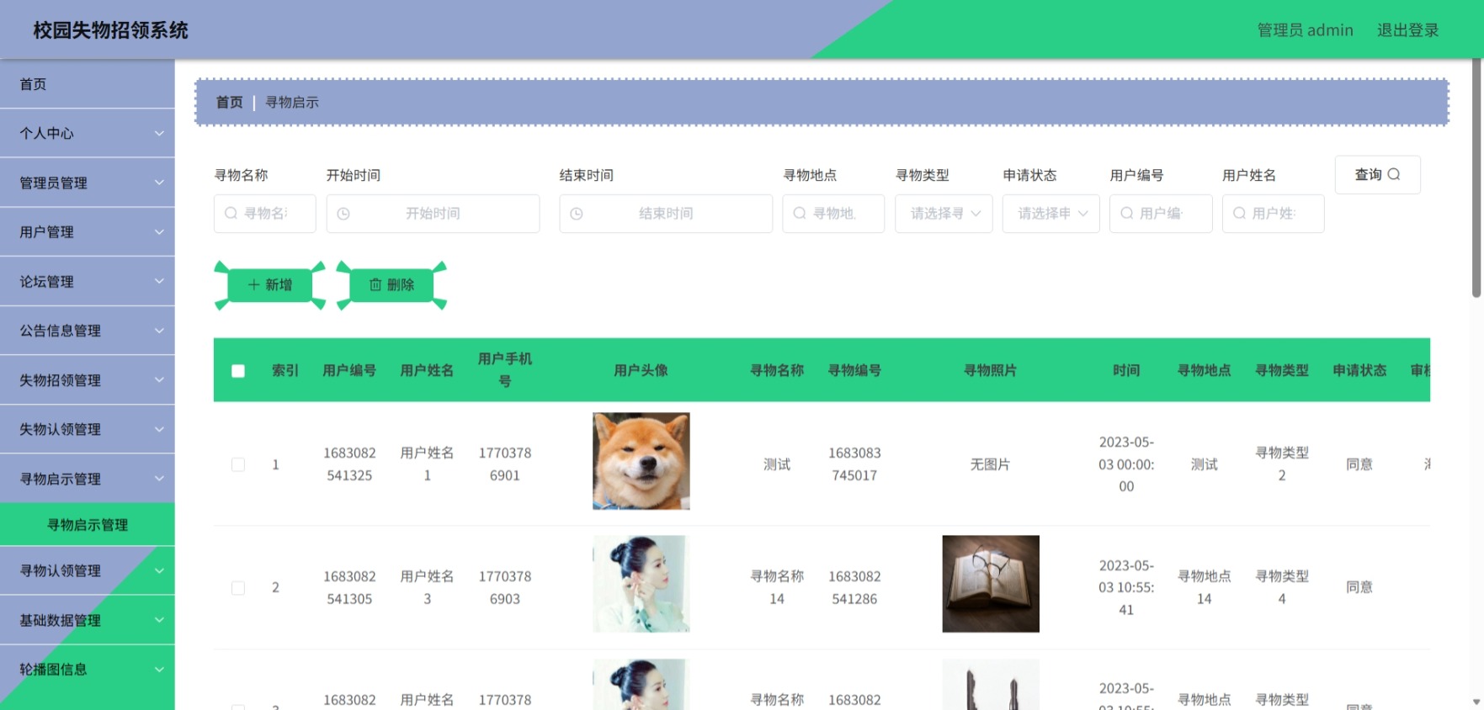Image resolution: width=1484 pixels, height=710 pixels.
Task: Click the clock icon in 开始时间 field
Action: coord(343,214)
